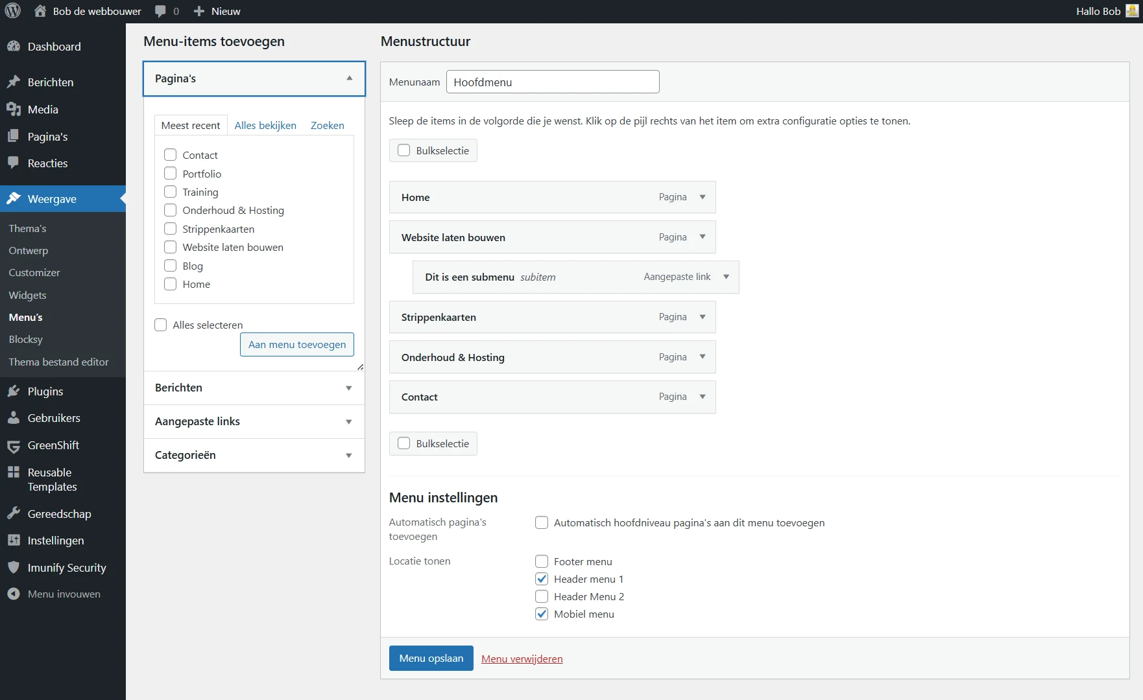The image size is (1143, 700).
Task: Click the Menu opslaan button
Action: click(431, 658)
